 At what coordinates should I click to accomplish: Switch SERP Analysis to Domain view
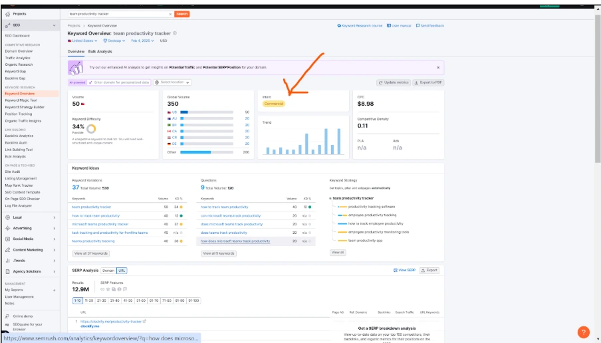[108, 271]
